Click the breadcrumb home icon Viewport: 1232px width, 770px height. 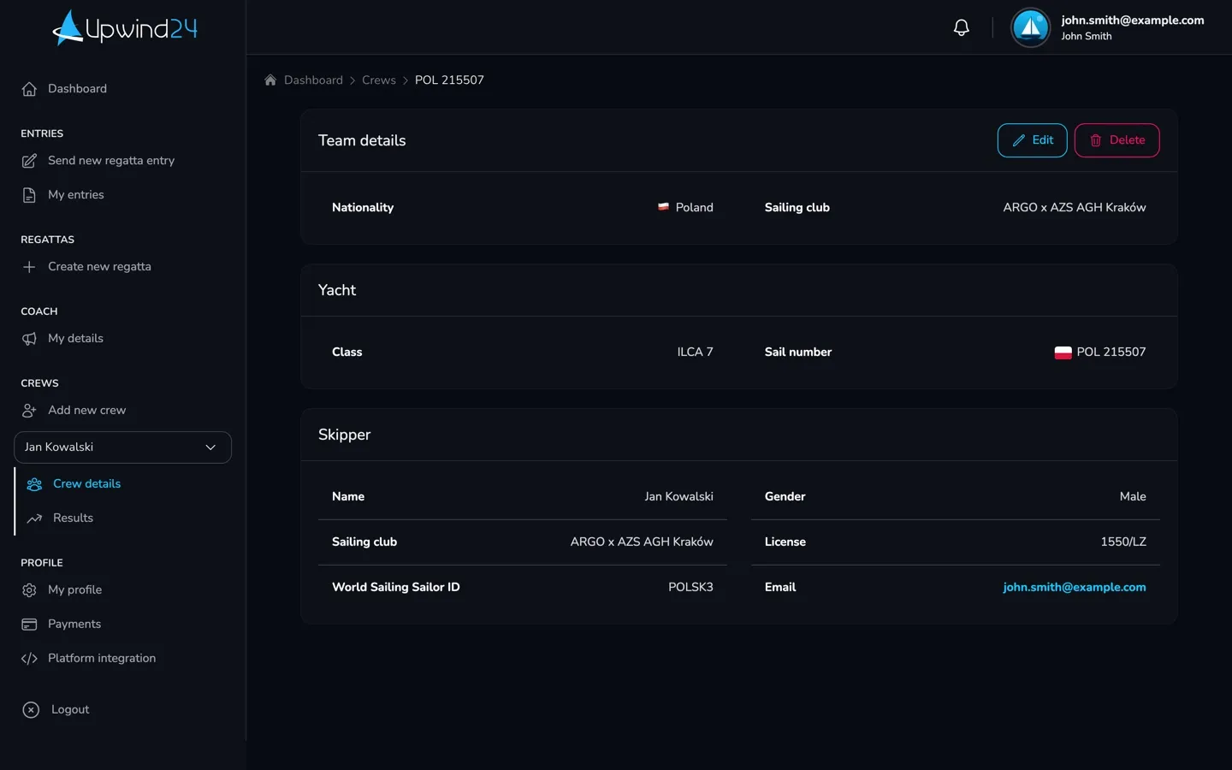(x=270, y=80)
